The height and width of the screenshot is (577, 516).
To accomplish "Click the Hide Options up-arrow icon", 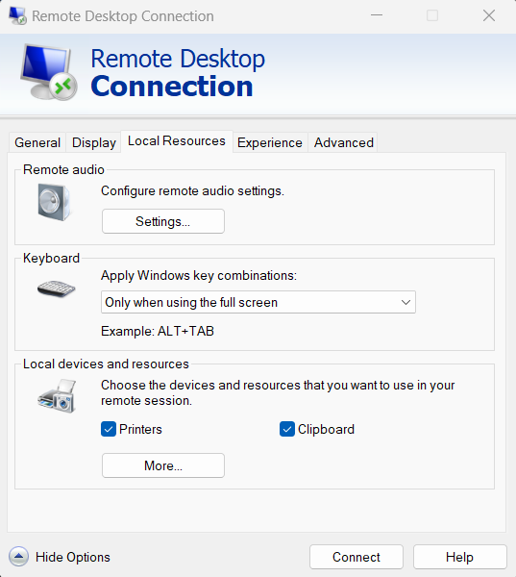I will pos(18,557).
